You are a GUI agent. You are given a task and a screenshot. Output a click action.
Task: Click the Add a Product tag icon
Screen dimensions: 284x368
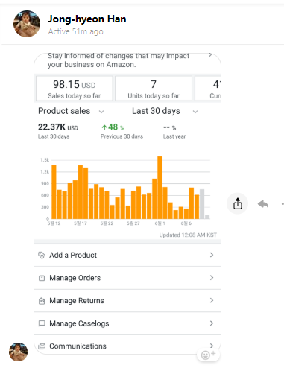[42, 255]
